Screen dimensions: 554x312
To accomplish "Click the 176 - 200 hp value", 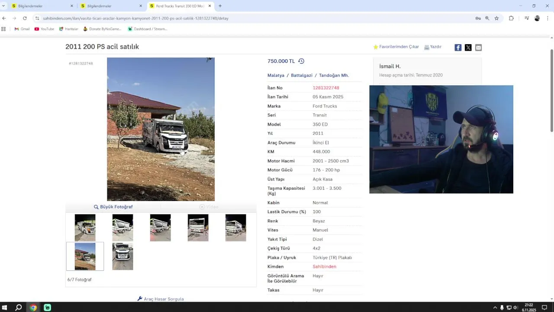I will click(326, 170).
